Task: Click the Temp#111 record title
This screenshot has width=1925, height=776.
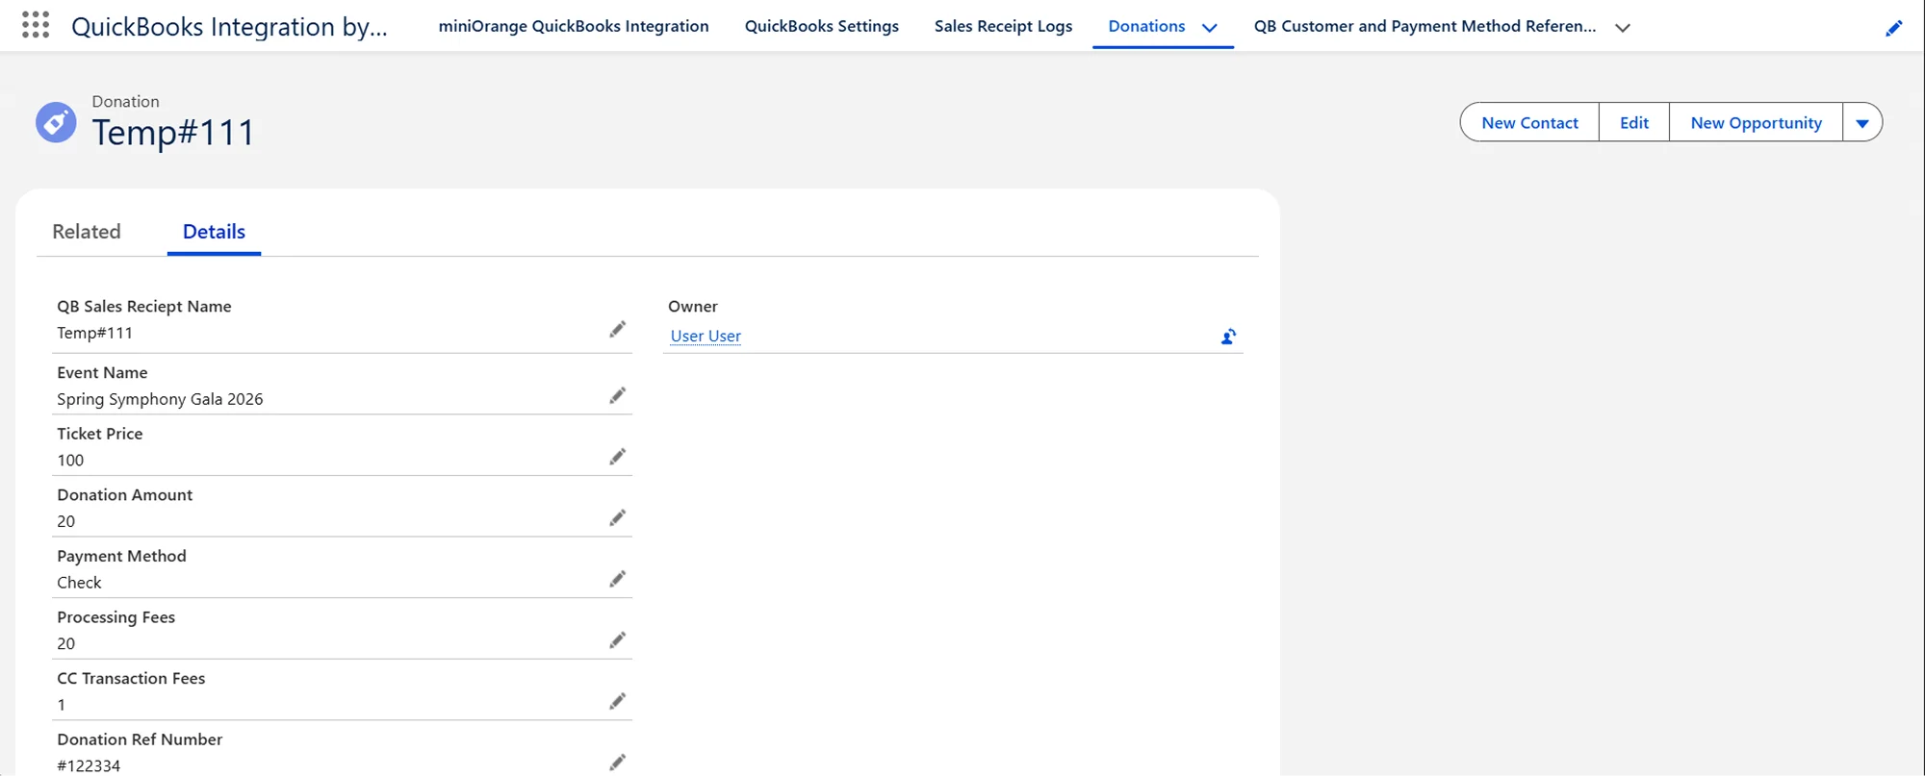Action: (173, 132)
